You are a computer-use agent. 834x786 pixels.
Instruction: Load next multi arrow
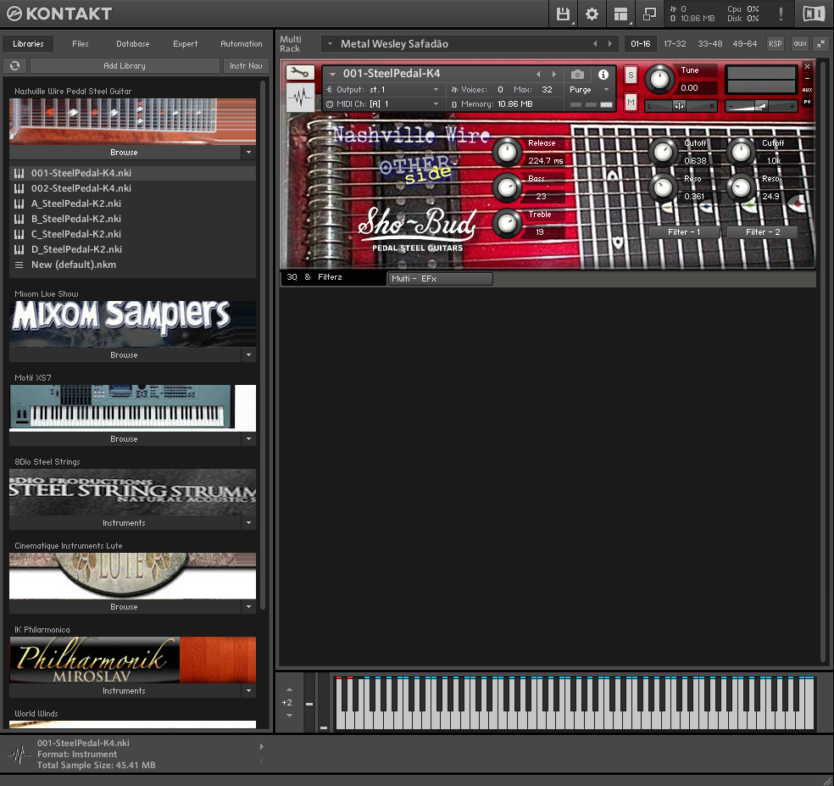click(610, 43)
